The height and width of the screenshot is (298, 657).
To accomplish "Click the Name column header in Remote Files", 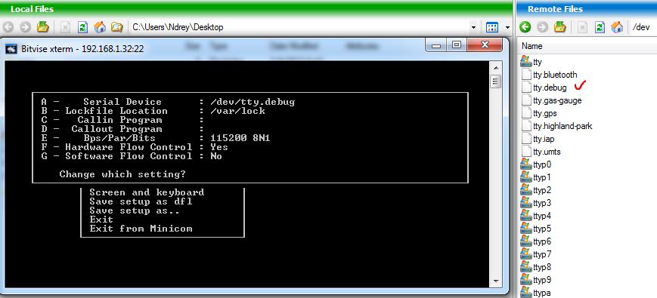I will point(532,46).
